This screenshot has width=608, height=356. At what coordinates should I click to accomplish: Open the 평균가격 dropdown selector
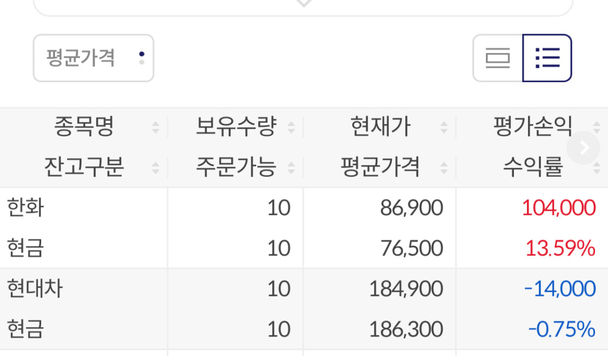[x=93, y=58]
